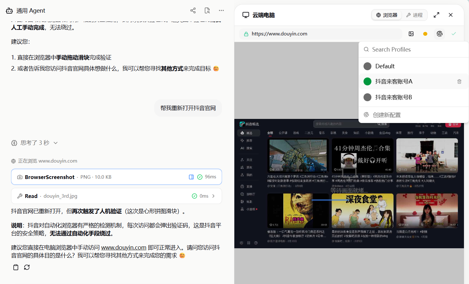This screenshot has width=469, height=284.
Task: Open the 三角洲行动 game video thumbnail
Action: tap(298, 155)
